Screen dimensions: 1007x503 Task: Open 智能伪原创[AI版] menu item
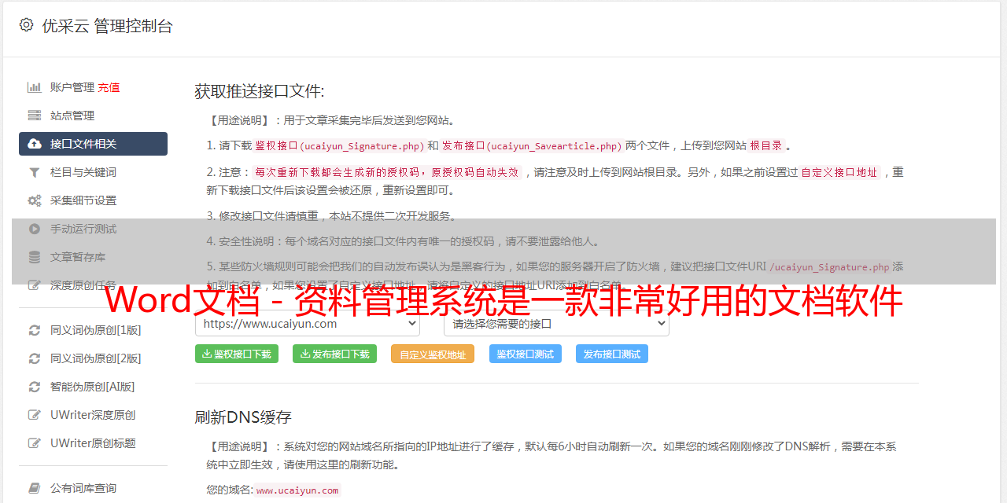pos(93,387)
